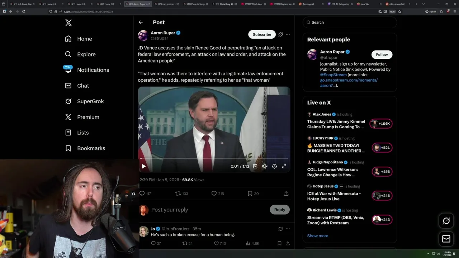This screenshot has height=258, width=459.
Task: Unmute the video
Action: [265, 166]
